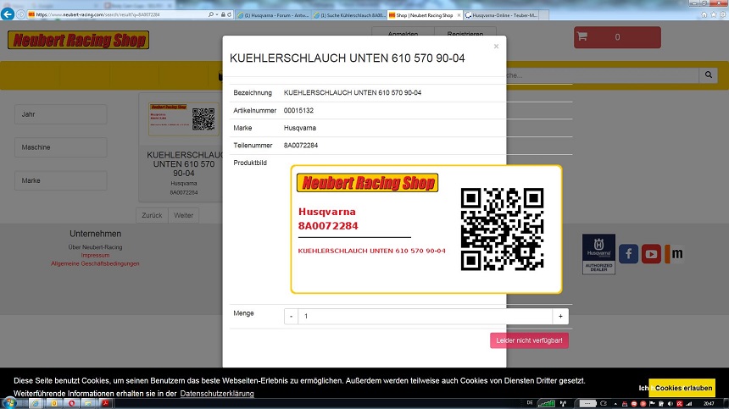Close the product details dialog

(496, 47)
